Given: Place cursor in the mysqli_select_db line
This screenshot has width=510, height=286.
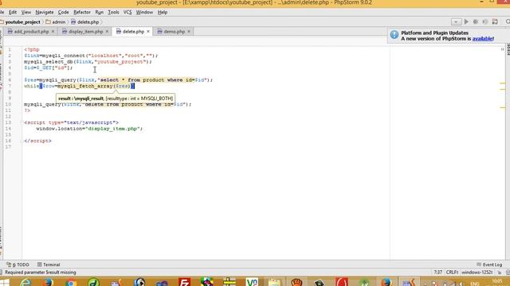Looking at the screenshot, I should (x=88, y=62).
